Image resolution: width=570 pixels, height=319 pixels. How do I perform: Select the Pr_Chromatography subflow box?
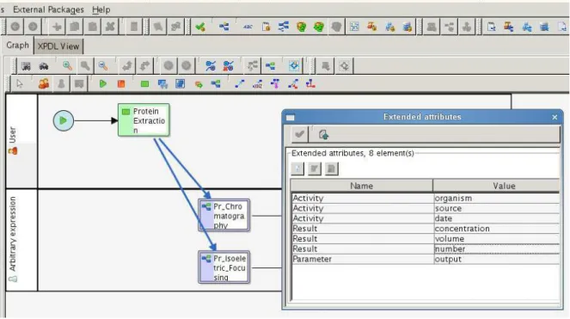coord(224,215)
